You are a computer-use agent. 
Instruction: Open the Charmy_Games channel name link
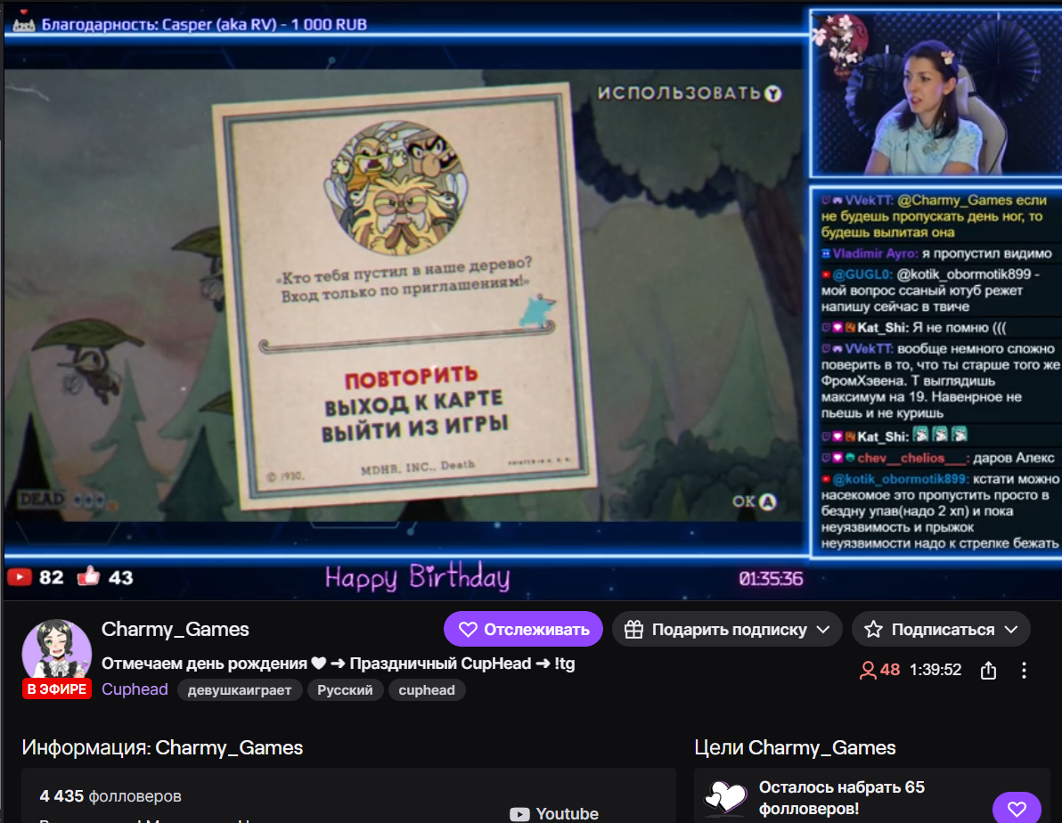click(x=176, y=629)
